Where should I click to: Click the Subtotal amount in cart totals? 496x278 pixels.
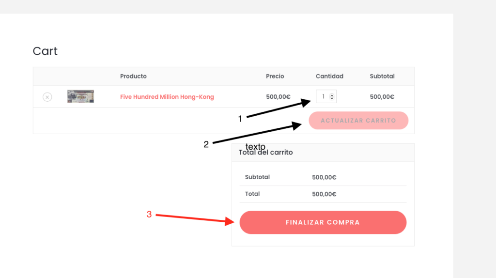coord(324,177)
